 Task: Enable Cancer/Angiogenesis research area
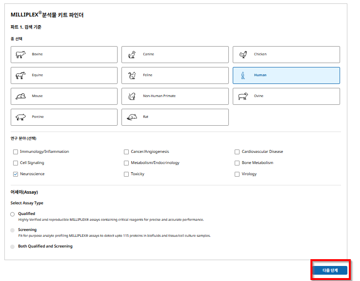tap(126, 152)
